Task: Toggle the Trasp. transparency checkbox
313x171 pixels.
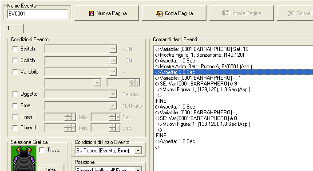Action: click(42, 150)
